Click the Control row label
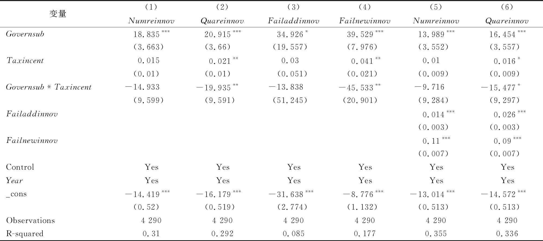 [20, 167]
